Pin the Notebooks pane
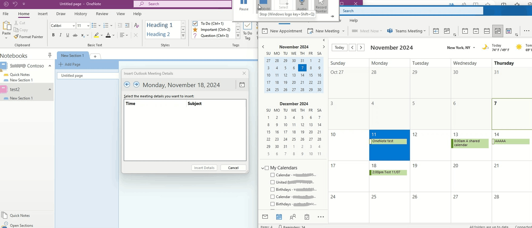 pos(49,55)
